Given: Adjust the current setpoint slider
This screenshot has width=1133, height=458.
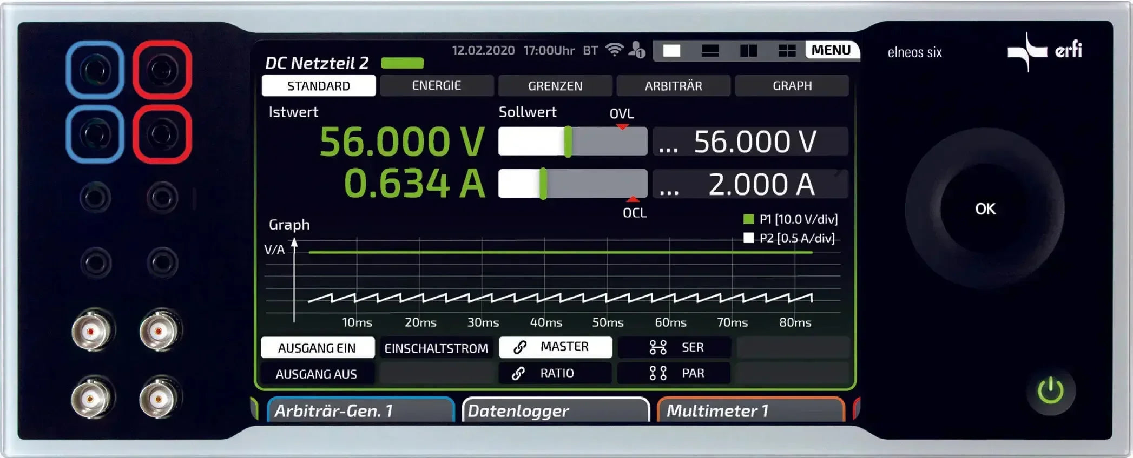Looking at the screenshot, I should point(572,184).
